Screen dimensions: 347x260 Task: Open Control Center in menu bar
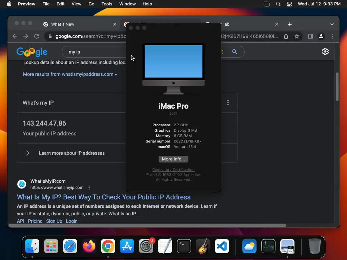tap(289, 4)
